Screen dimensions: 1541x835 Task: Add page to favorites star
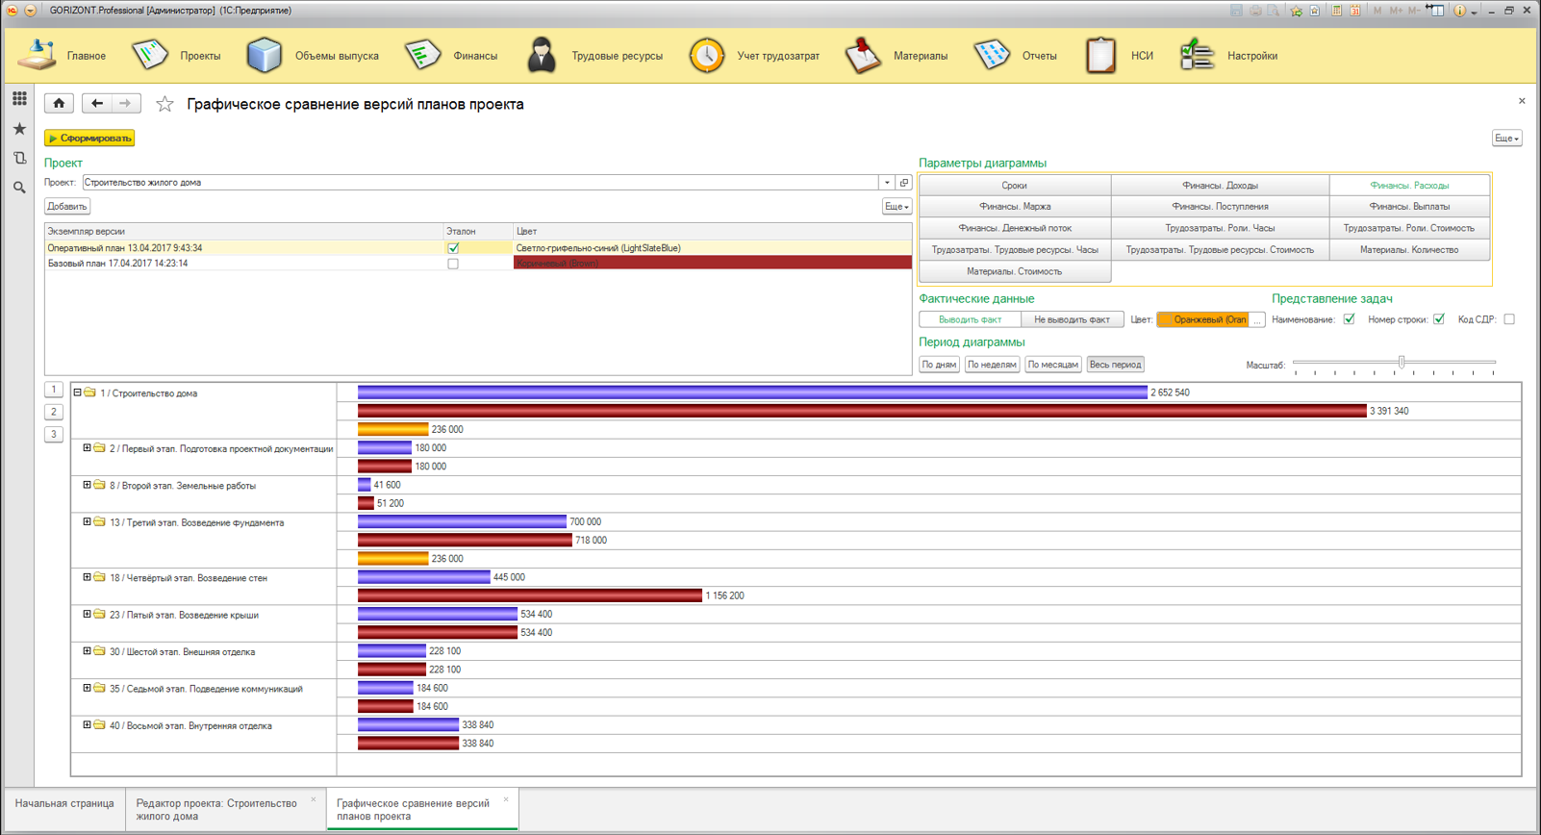[164, 104]
